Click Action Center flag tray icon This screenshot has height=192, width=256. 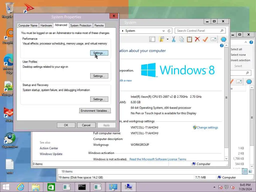(x=220, y=187)
